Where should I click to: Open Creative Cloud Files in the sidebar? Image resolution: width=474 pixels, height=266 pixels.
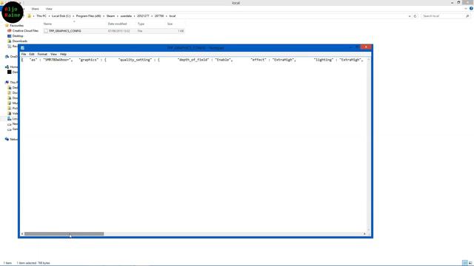tap(25, 31)
